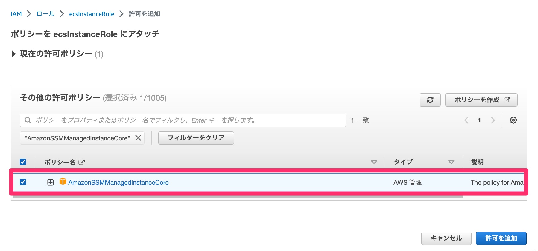Click the search magnifier icon
Viewport: 538px width, 251px height.
(28, 120)
